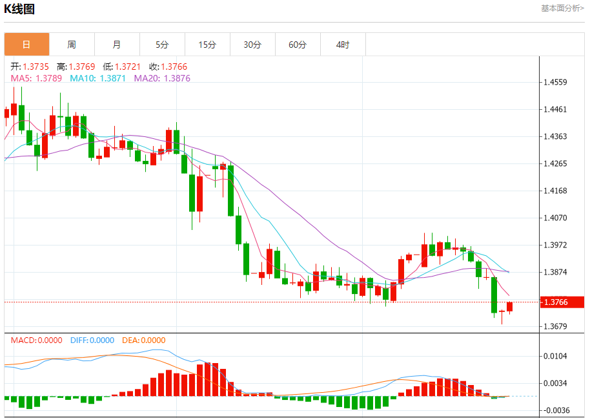Screen dimensions: 590x418
Task: Open the 4时 interval tab
Action: click(343, 45)
